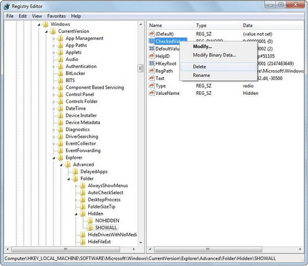Screen dimensions: 308x266
Task: Click the SHOWALL folder icon
Action: [x=90, y=227]
